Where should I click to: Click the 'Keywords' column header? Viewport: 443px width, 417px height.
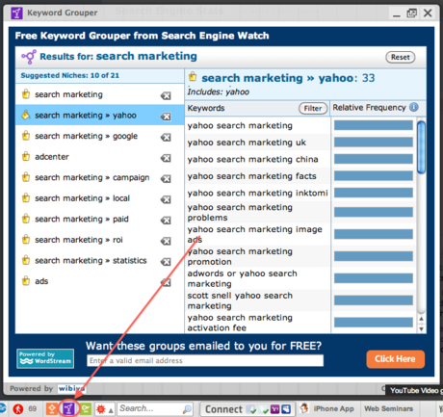click(206, 108)
